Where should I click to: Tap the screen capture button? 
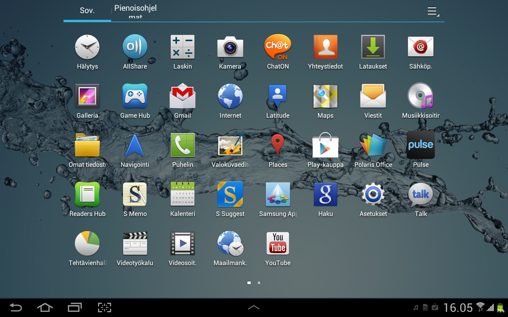coord(104,307)
